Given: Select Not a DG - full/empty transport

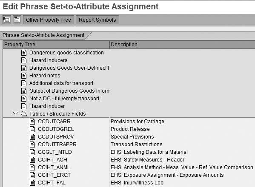Looking at the screenshot, I should coord(64,98).
